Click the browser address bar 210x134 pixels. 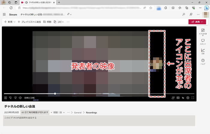point(82,8)
